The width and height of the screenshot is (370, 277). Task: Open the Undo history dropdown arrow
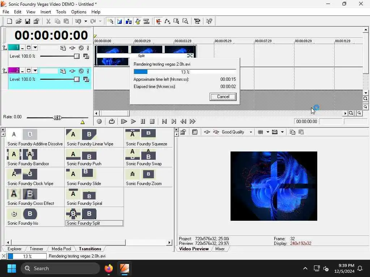86,21
